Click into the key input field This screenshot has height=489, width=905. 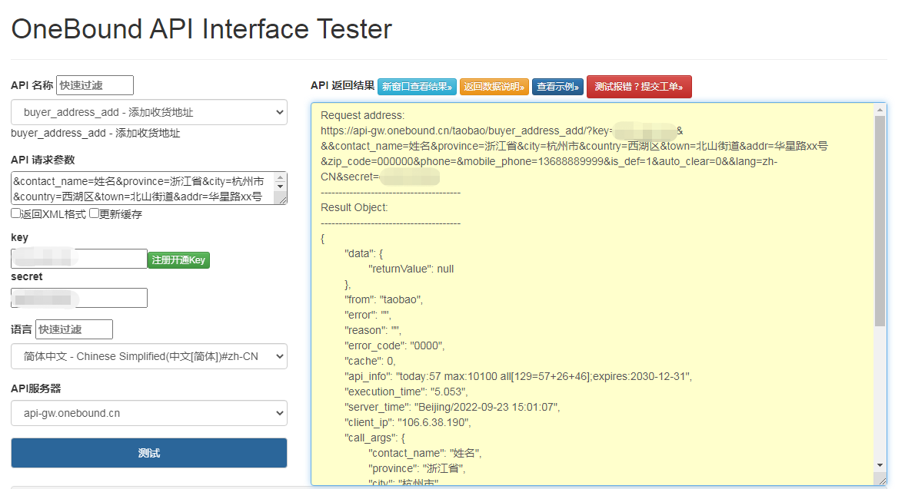click(78, 259)
